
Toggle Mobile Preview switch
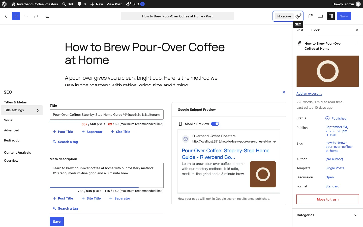(215, 124)
